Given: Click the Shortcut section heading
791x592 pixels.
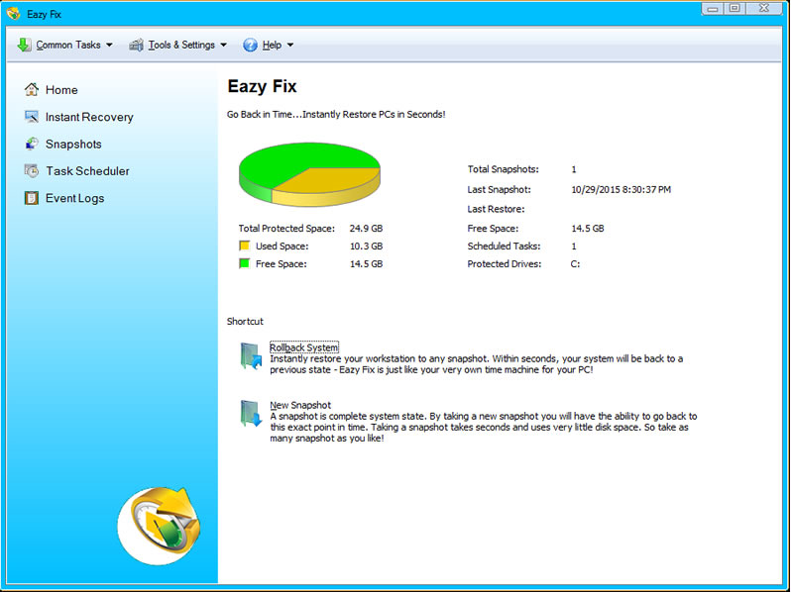Looking at the screenshot, I should (245, 322).
